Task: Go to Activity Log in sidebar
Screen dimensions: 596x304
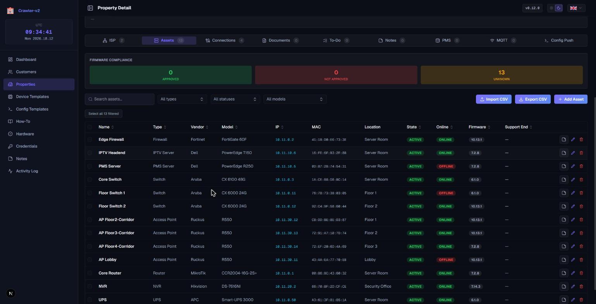Action: [x=39, y=171]
